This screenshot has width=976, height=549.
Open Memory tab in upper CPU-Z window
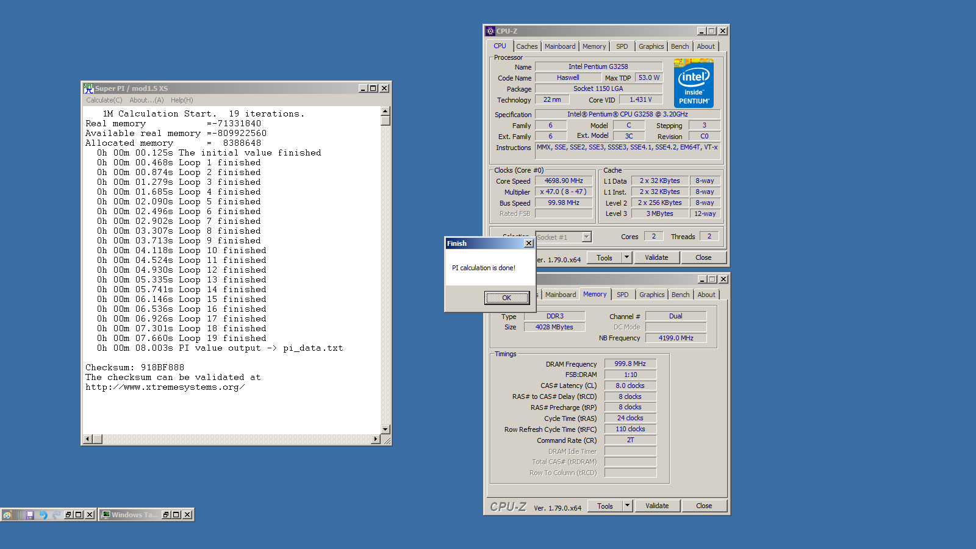[x=594, y=46]
